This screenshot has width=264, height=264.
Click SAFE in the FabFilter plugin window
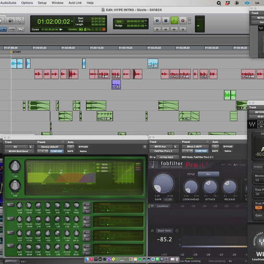pyautogui.click(x=215, y=151)
